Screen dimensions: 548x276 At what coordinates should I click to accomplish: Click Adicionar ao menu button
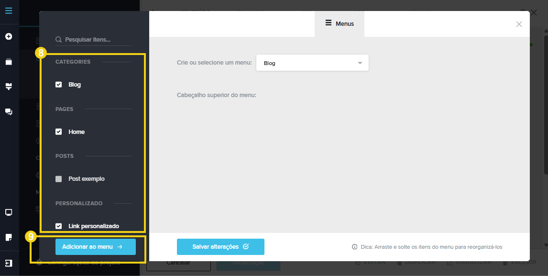click(96, 247)
